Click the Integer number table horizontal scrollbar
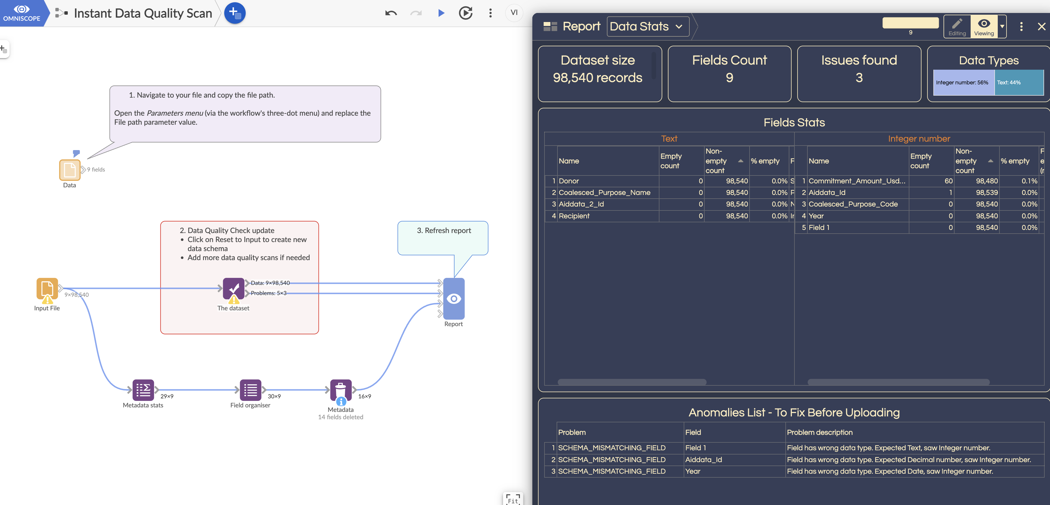 point(898,382)
